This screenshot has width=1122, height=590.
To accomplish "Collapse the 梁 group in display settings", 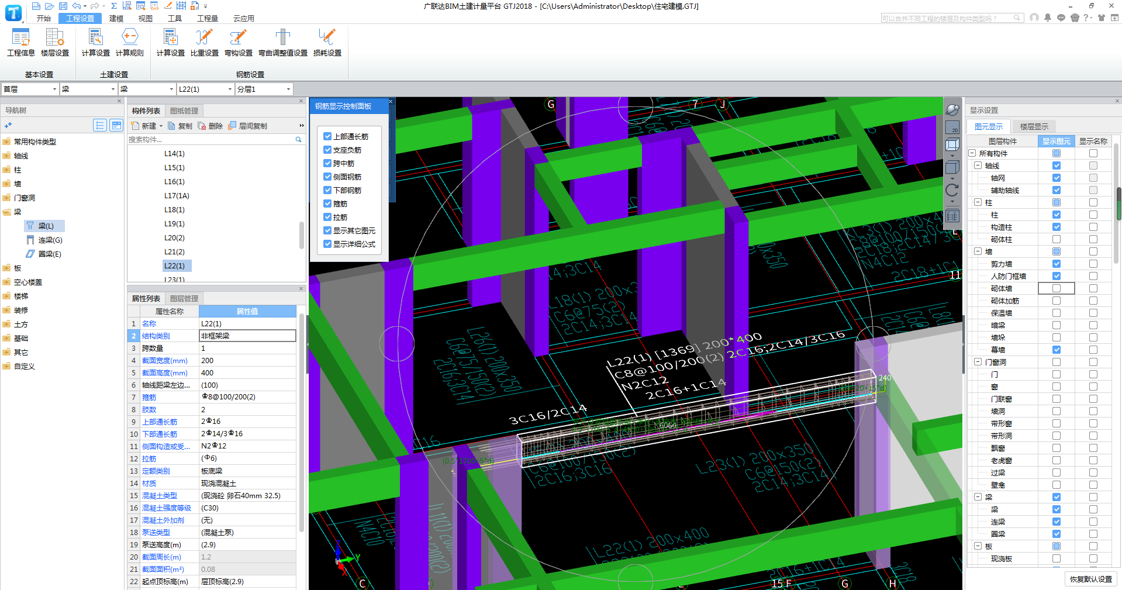I will point(978,497).
